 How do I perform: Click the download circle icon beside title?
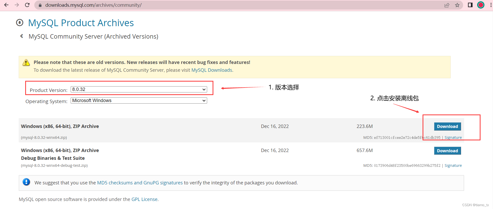pyautogui.click(x=20, y=23)
